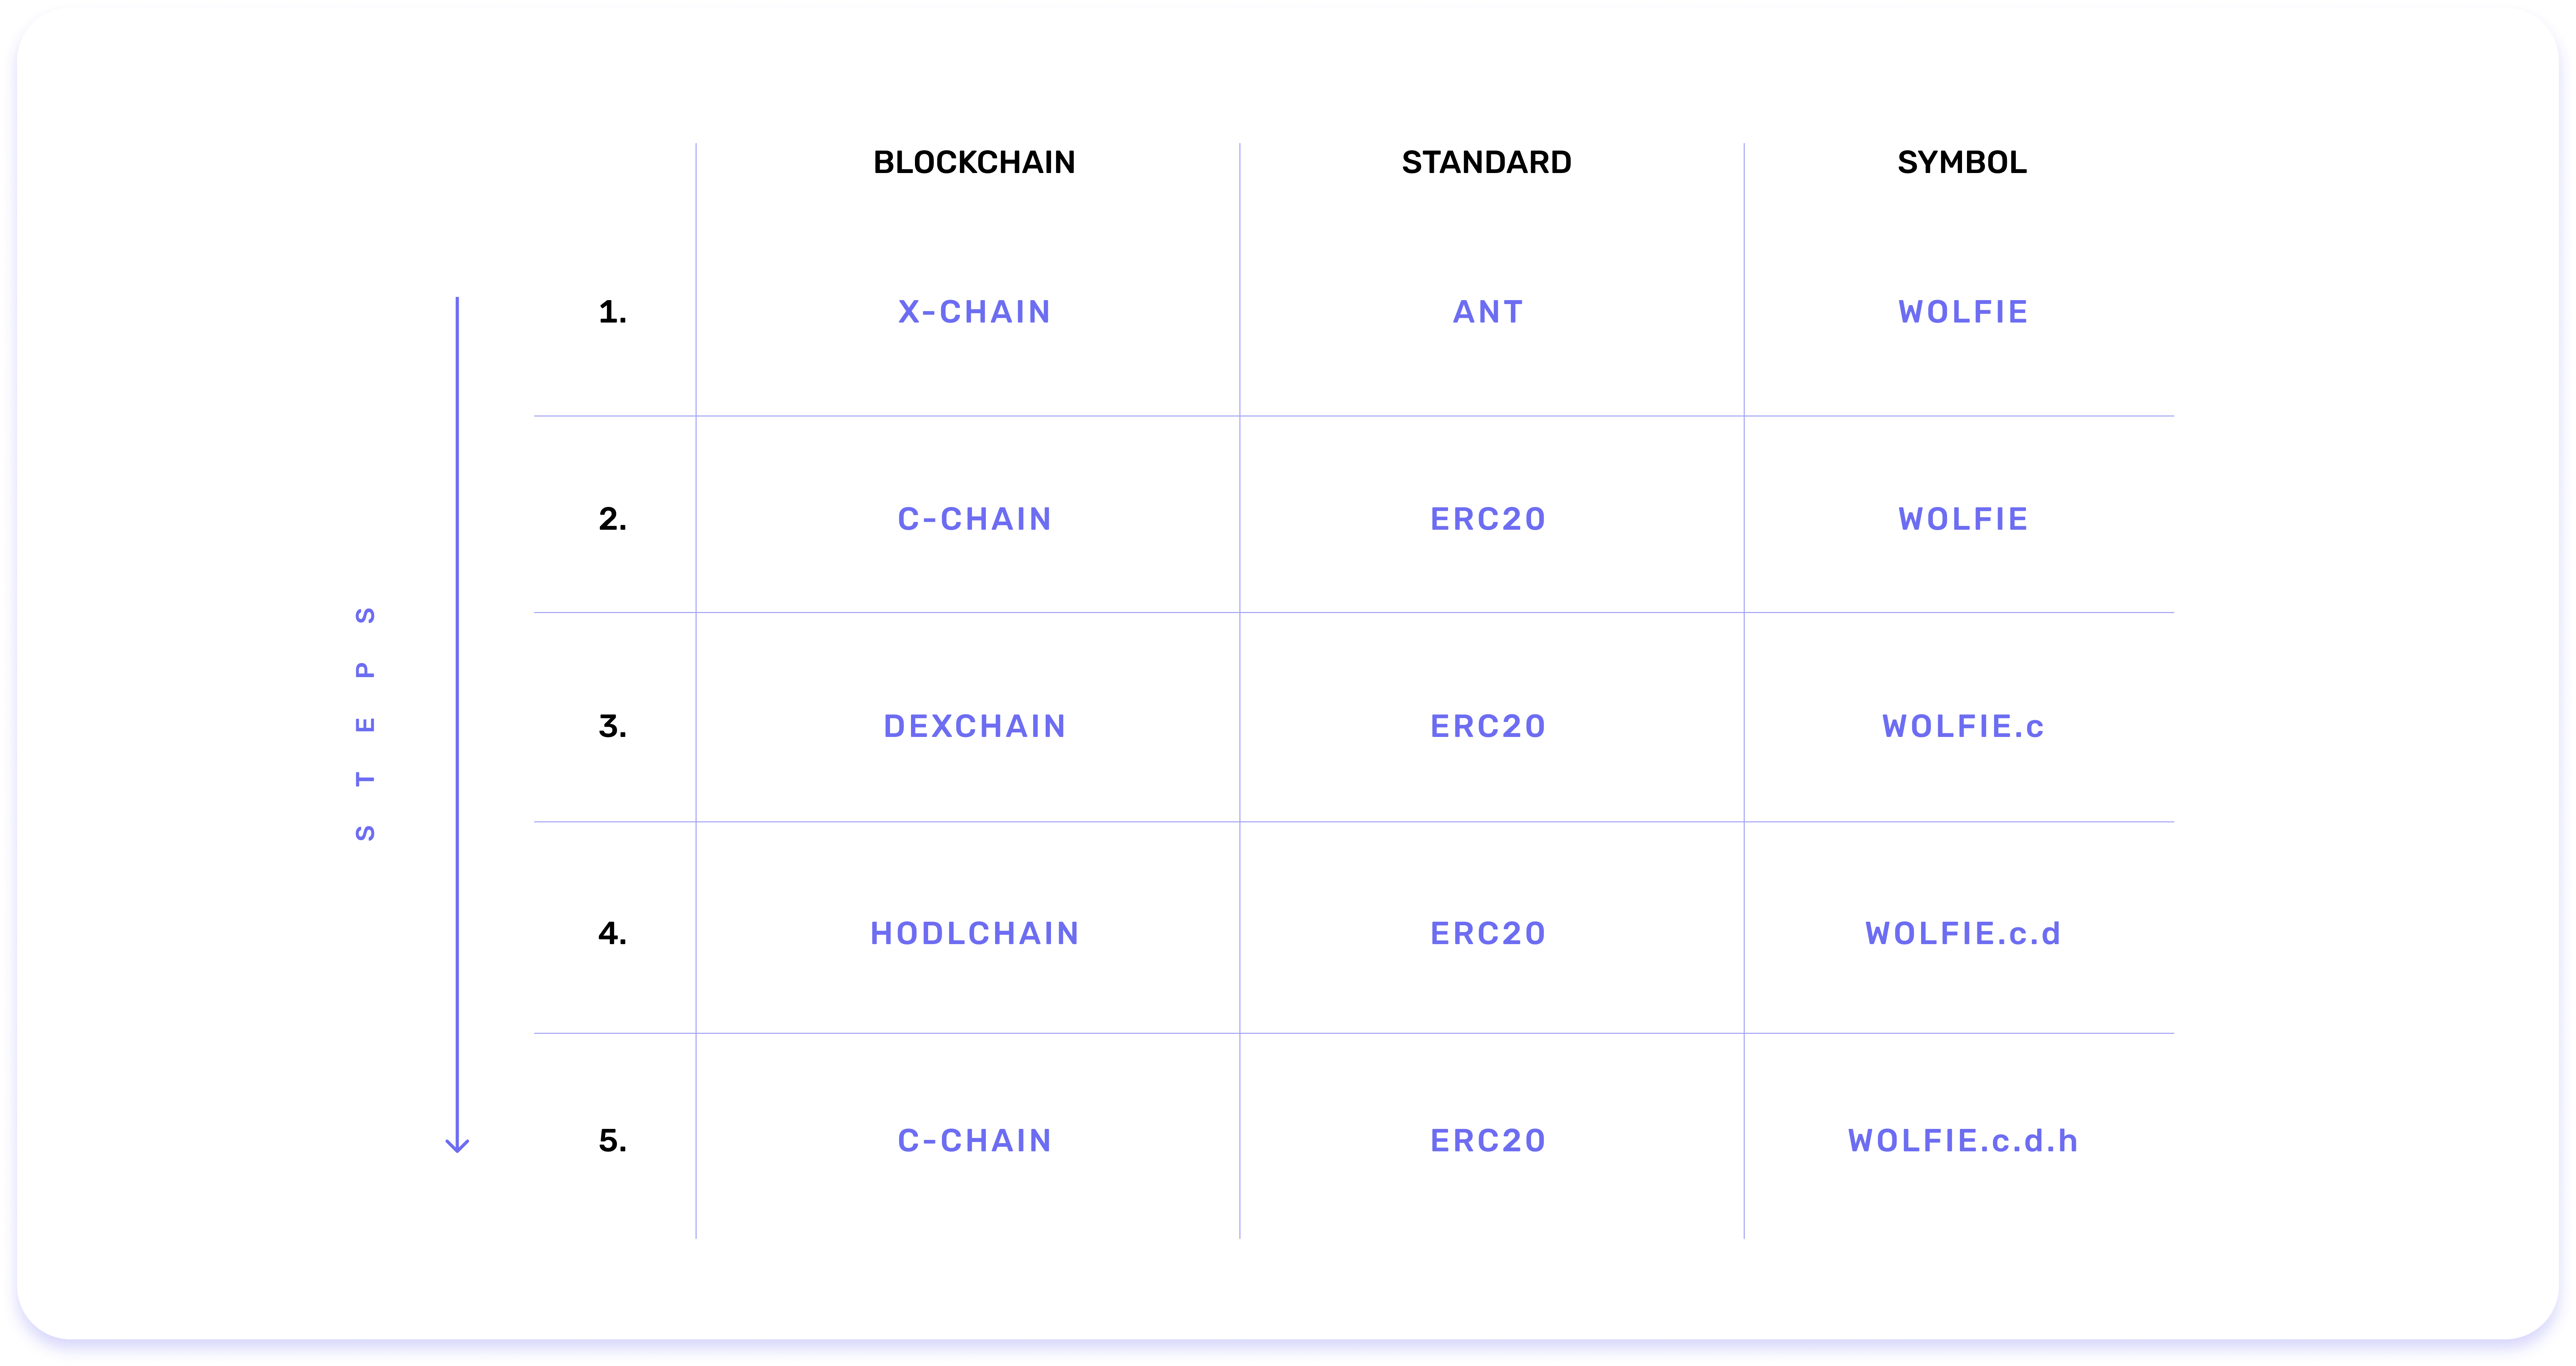Select the BLOCKCHAIN column header
This screenshot has height=1366, width=2576.
click(974, 162)
